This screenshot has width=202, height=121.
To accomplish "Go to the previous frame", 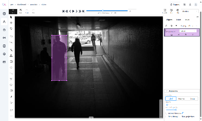I will pos(70,11).
